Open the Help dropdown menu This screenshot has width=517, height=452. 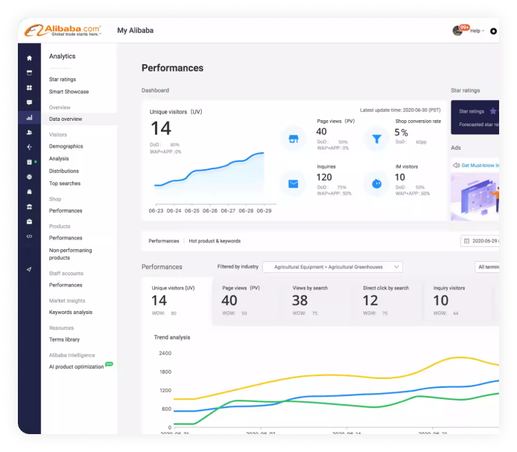coord(477,31)
